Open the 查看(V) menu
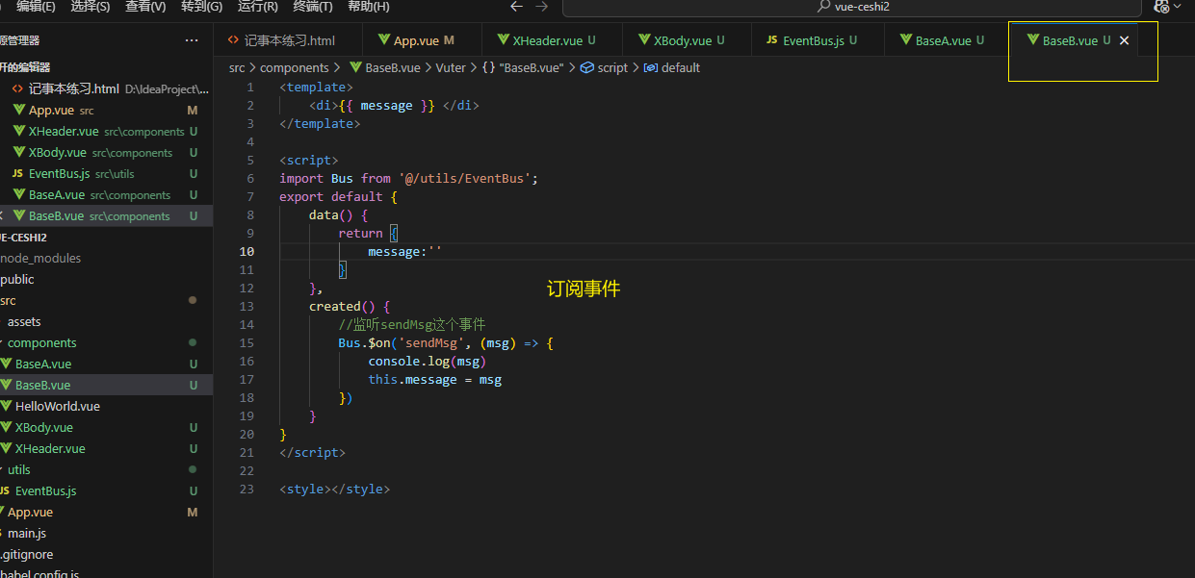This screenshot has width=1195, height=578. 145,7
